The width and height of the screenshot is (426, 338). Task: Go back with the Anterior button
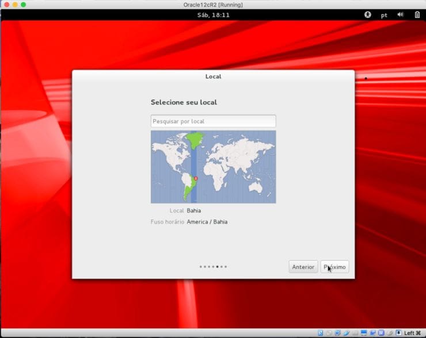tap(303, 267)
